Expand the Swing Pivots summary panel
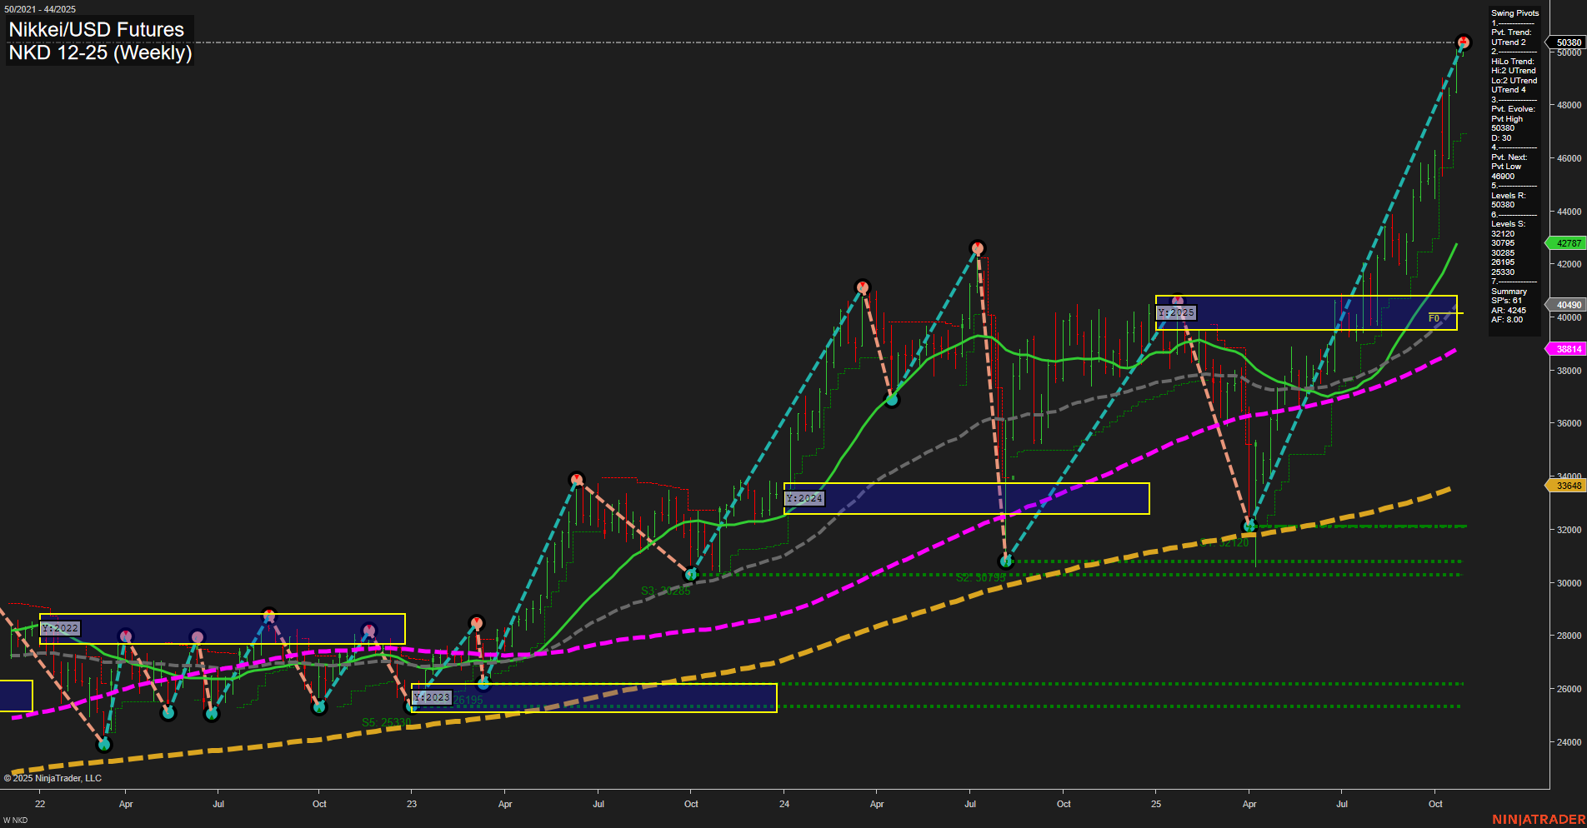 1514,12
